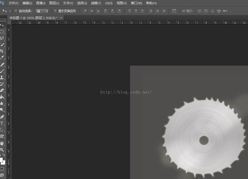Toggle the 显示变换控件 checkbox
Screen dimensions: 248x179
tap(55, 11)
